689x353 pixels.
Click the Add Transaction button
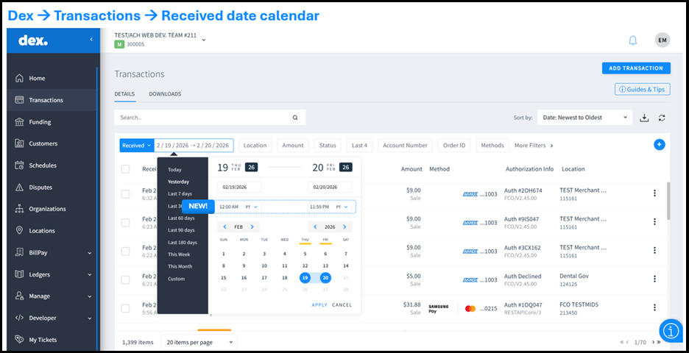pos(636,68)
